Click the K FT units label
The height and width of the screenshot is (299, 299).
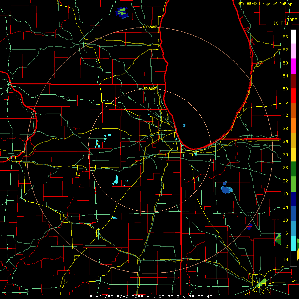coord(281,23)
